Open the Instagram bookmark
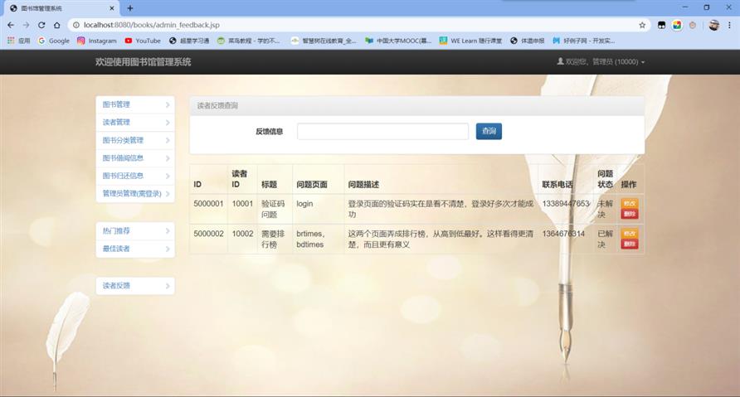This screenshot has height=397, width=740. point(97,41)
